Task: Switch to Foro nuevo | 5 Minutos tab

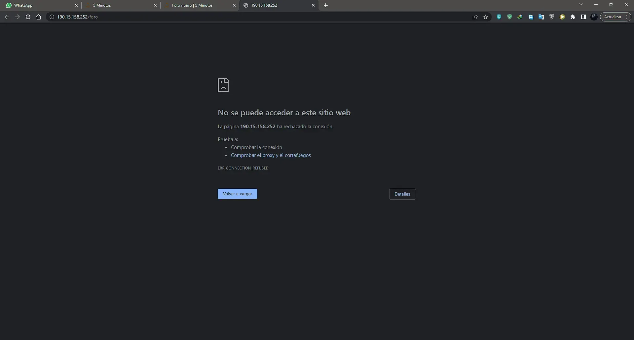Action: coord(200,5)
